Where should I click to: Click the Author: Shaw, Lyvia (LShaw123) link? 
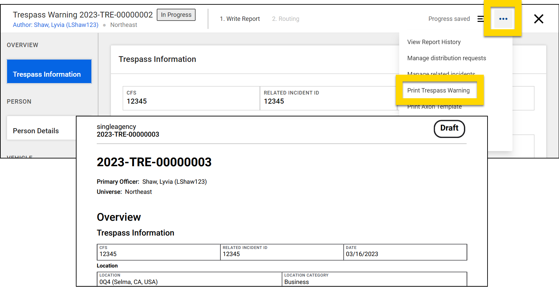pos(56,25)
